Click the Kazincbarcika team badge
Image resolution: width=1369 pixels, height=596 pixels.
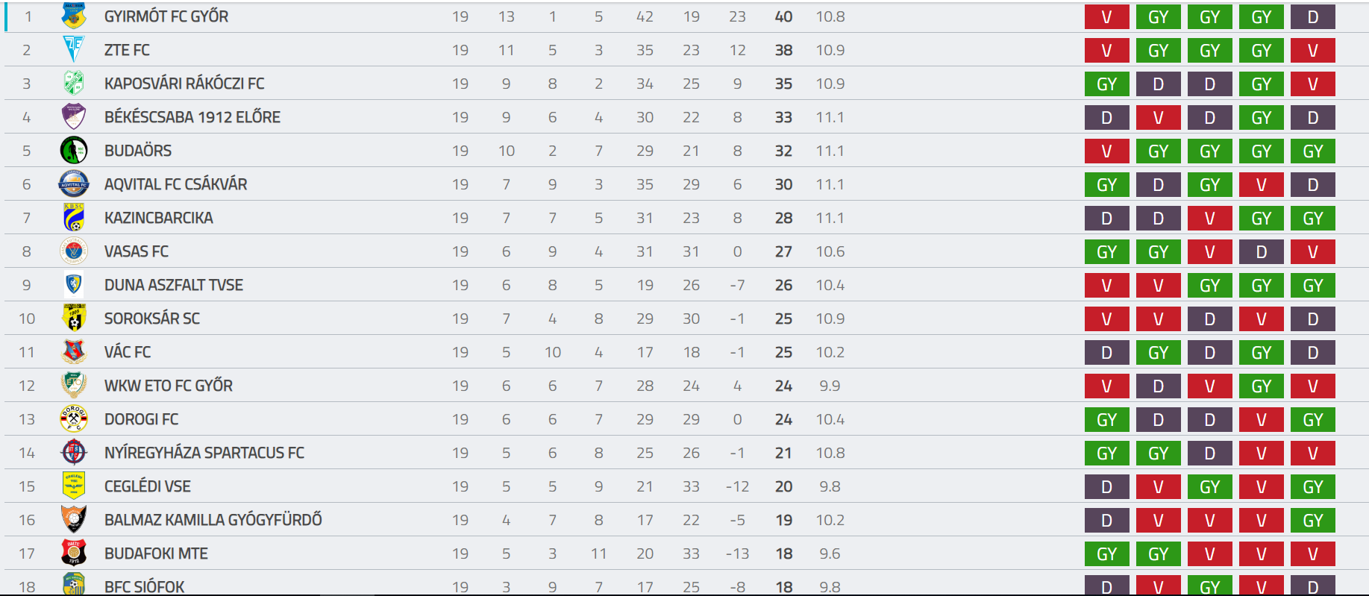pos(74,217)
